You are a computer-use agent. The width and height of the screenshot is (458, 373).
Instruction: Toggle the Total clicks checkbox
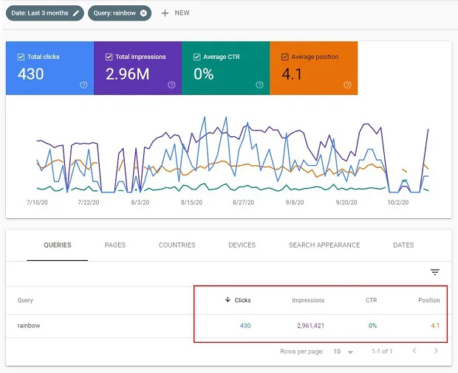pyautogui.click(x=20, y=57)
